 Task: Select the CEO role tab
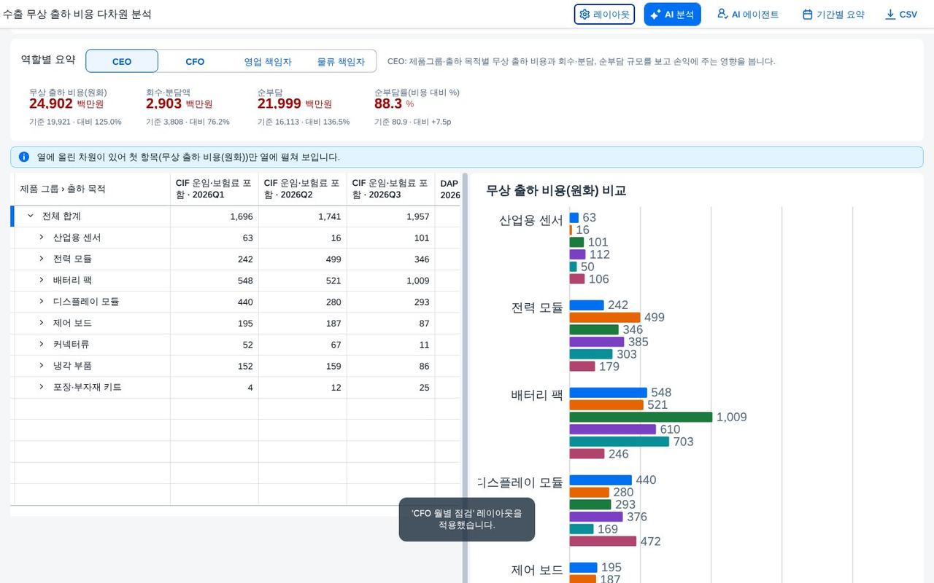pos(122,61)
